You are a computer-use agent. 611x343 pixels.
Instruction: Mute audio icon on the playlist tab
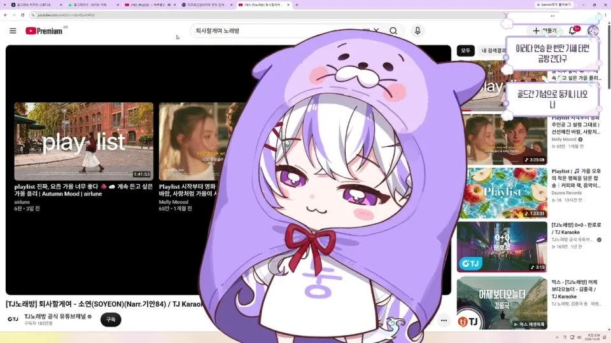coord(169,4)
